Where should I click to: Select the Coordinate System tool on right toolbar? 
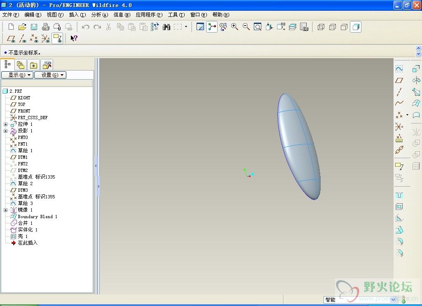[399, 126]
